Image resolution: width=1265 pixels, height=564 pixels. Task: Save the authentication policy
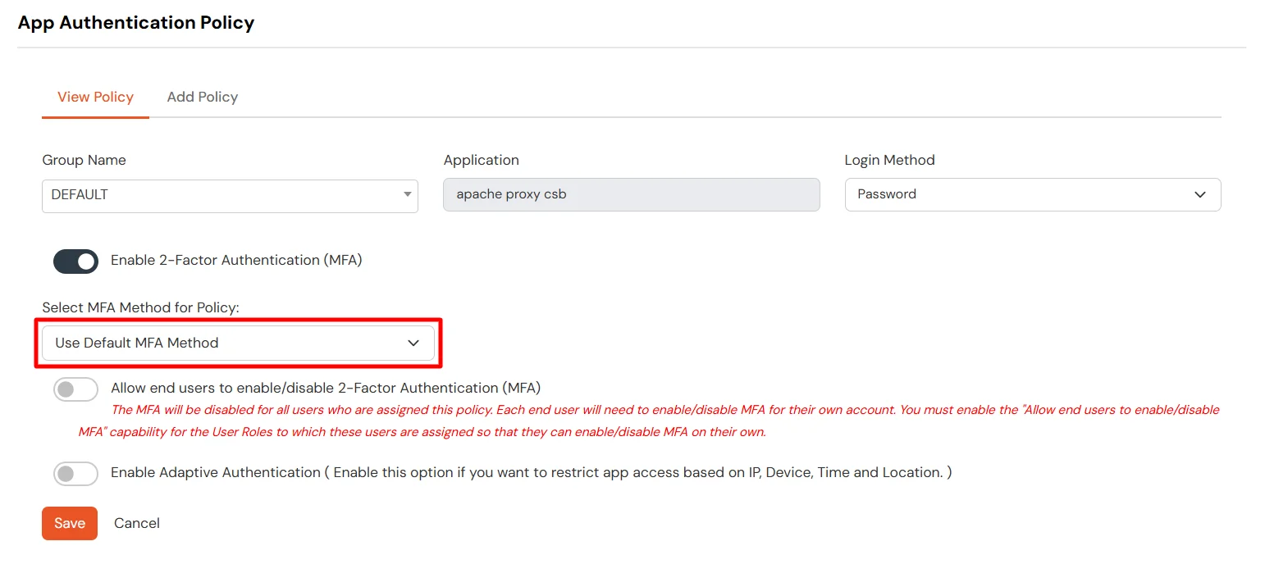[69, 523]
